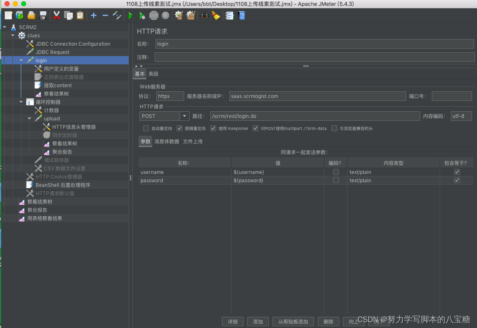Cut the selected element with scissors icon
The image size is (477, 328).
click(x=56, y=15)
